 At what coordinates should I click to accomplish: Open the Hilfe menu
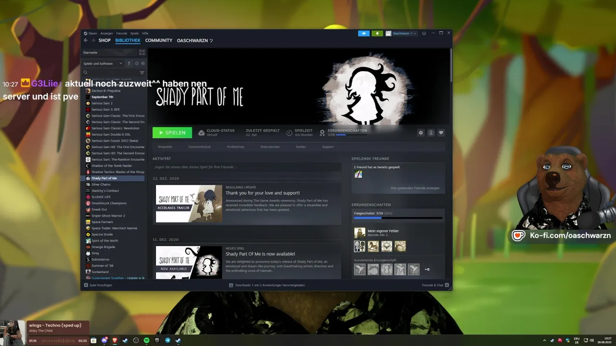[x=145, y=33]
